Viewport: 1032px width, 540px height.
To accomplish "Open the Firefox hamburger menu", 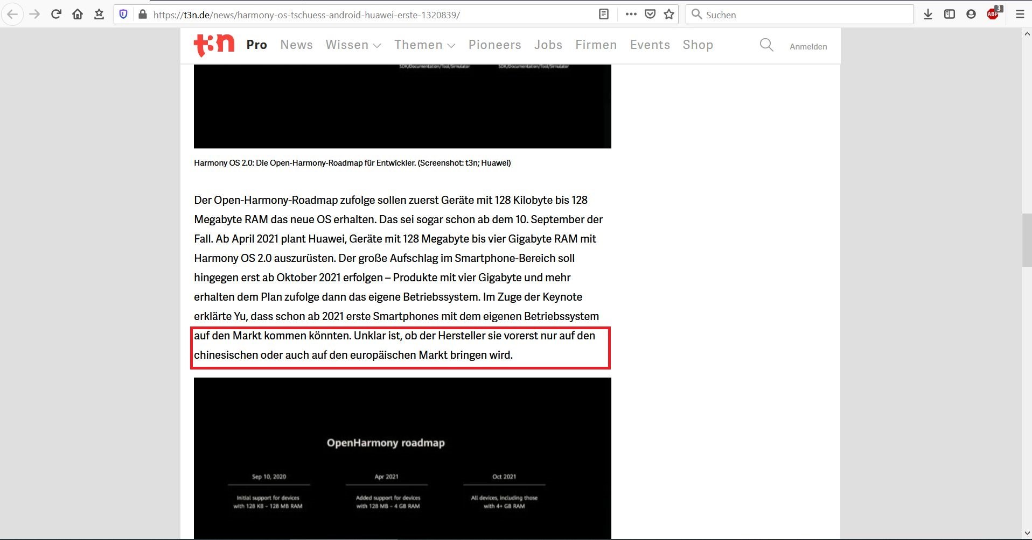I will pyautogui.click(x=1020, y=15).
